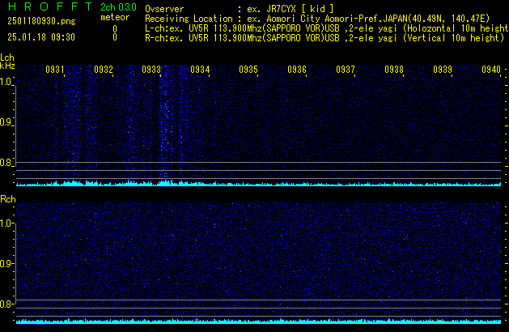Click the 'meteor' counter label

115,17
